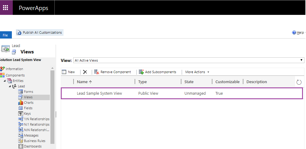306x149 pixels.
Task: Click Remove Component button
Action: [112, 72]
